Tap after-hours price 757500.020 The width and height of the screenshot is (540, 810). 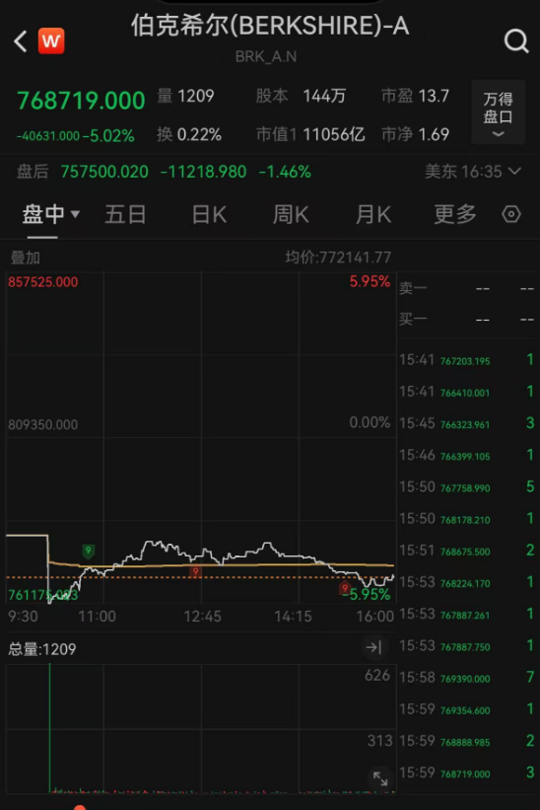(104, 172)
